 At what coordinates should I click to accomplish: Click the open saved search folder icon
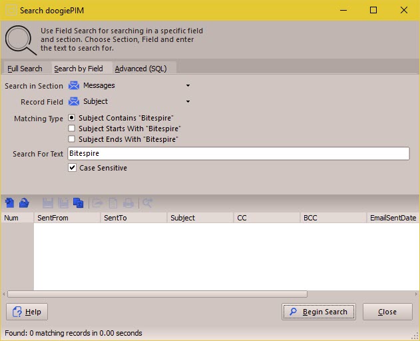point(24,203)
